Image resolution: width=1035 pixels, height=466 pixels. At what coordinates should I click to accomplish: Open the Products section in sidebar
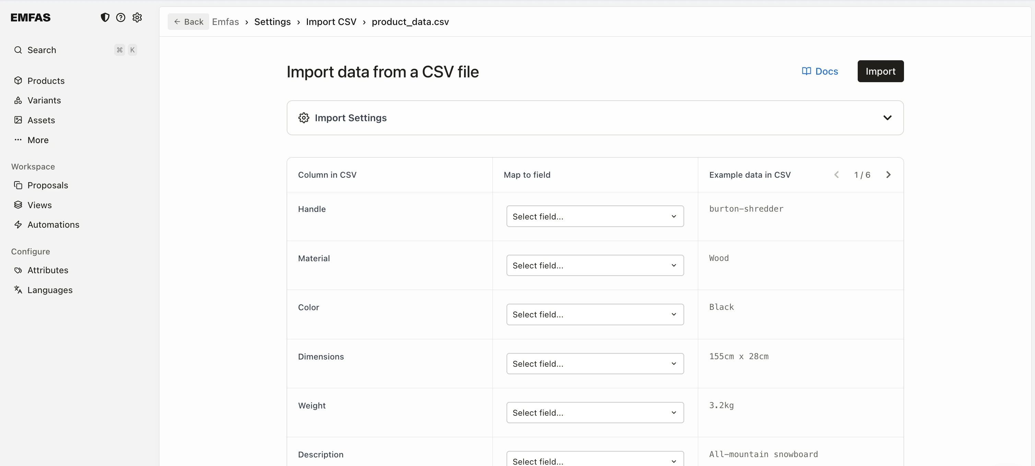(46, 80)
